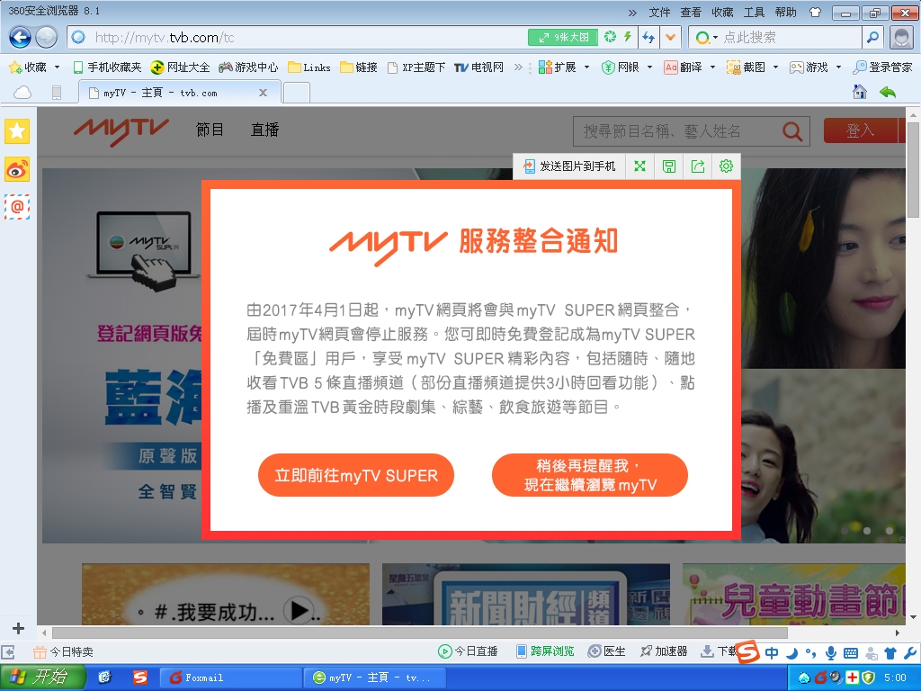Click 今日直播 in status bar
The width and height of the screenshot is (921, 691).
click(468, 651)
